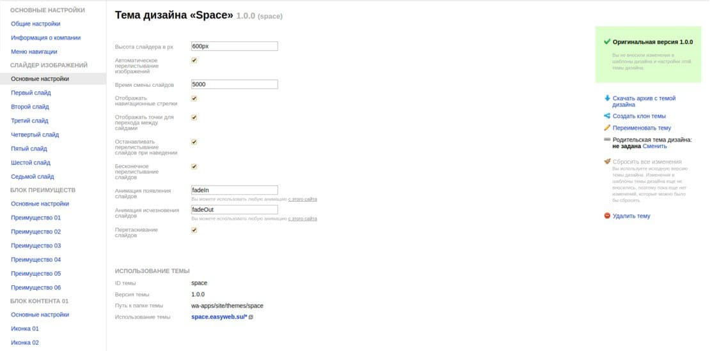Disable infinite slide scrolling checkbox
The image size is (710, 351).
(x=194, y=166)
